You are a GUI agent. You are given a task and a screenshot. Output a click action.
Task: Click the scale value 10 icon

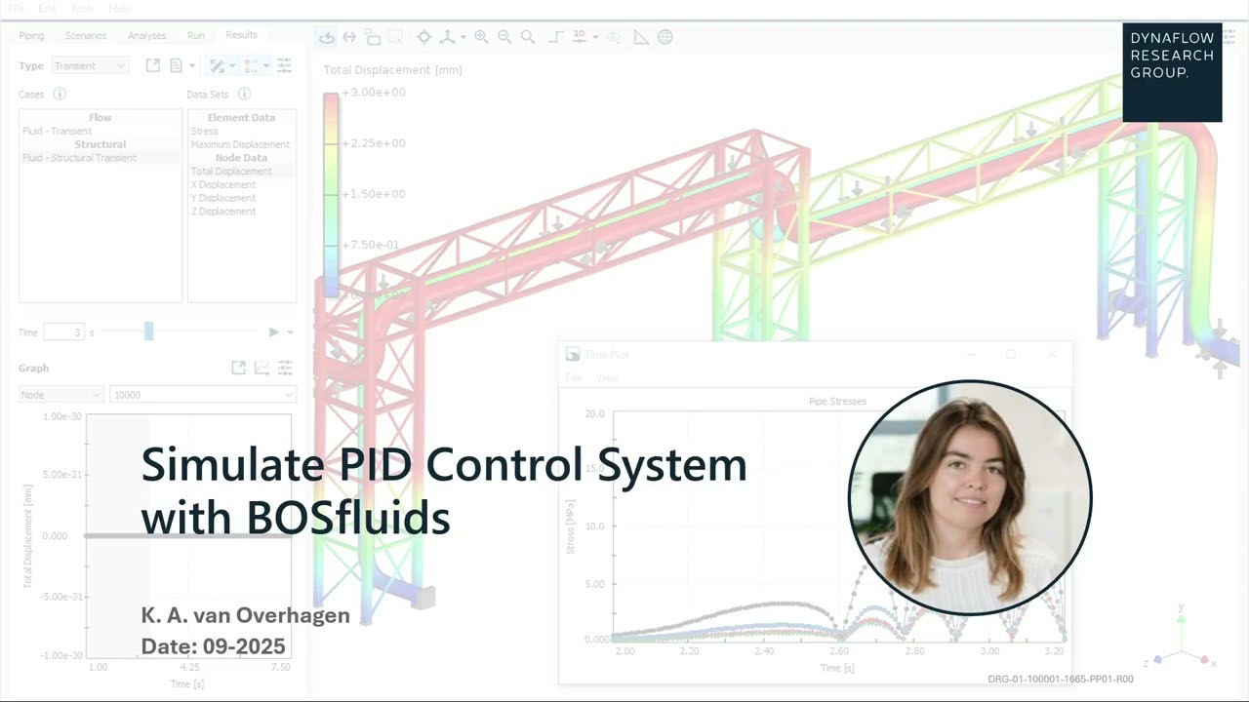(580, 37)
